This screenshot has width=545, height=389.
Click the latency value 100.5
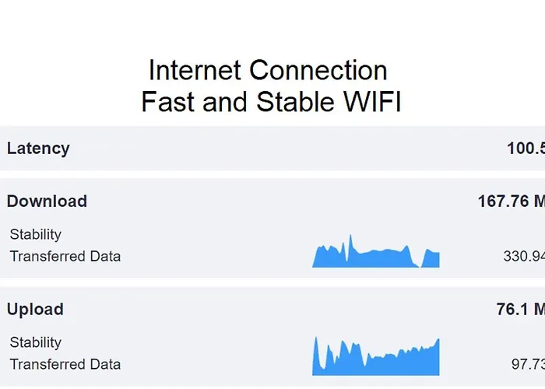click(x=525, y=148)
